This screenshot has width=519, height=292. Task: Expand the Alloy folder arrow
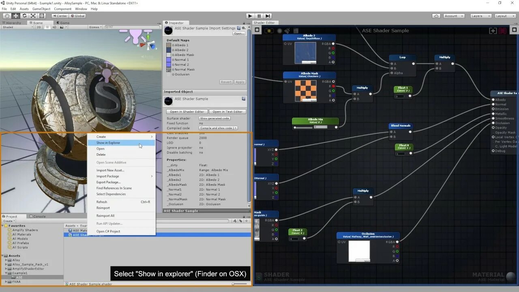pyautogui.click(x=6, y=260)
